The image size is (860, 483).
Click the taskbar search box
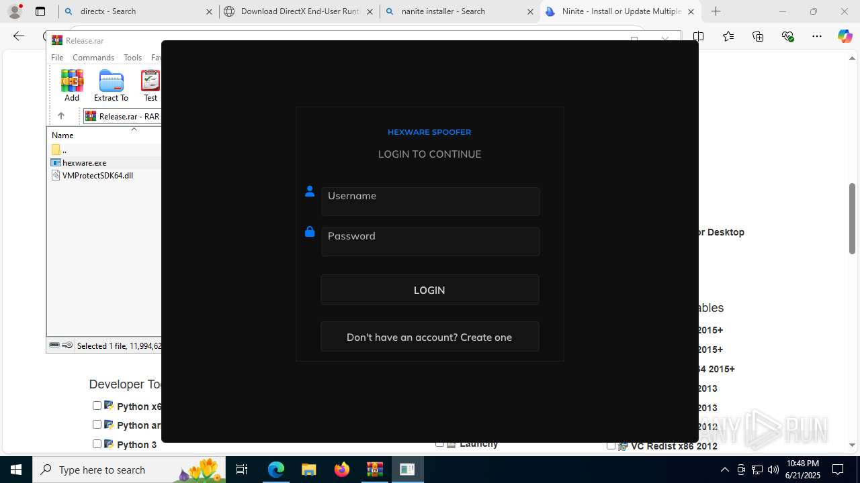point(129,470)
